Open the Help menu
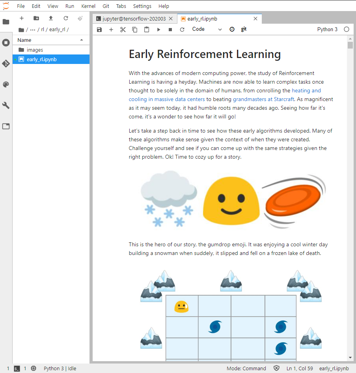The height and width of the screenshot is (373, 356). (x=164, y=6)
